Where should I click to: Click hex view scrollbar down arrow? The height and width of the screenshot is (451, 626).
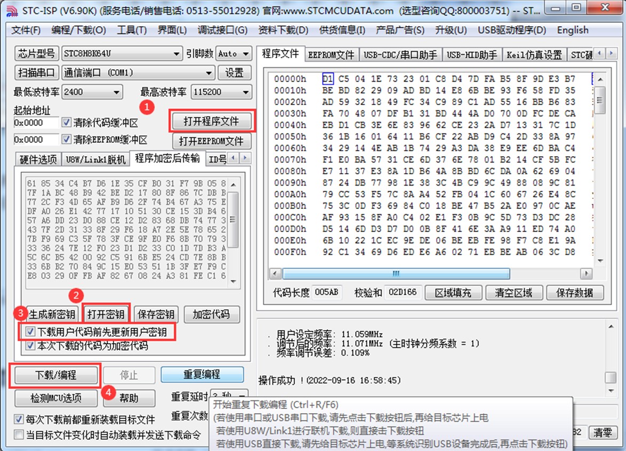click(600, 261)
